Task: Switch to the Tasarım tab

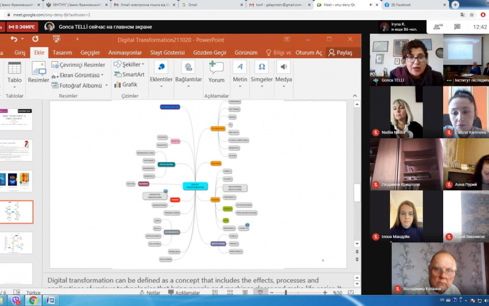Action: coord(62,53)
